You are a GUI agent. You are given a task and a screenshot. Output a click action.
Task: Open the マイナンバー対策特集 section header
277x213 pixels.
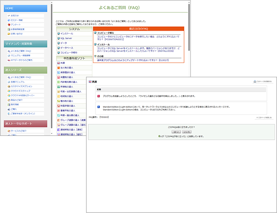[x=26, y=43]
